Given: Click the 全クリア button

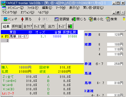Looking at the screenshot, I should click(x=28, y=26).
